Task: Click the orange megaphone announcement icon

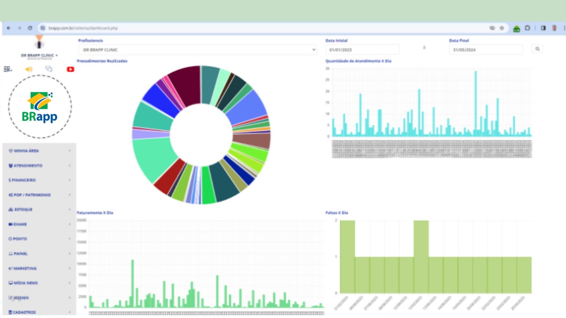Action: (29, 69)
